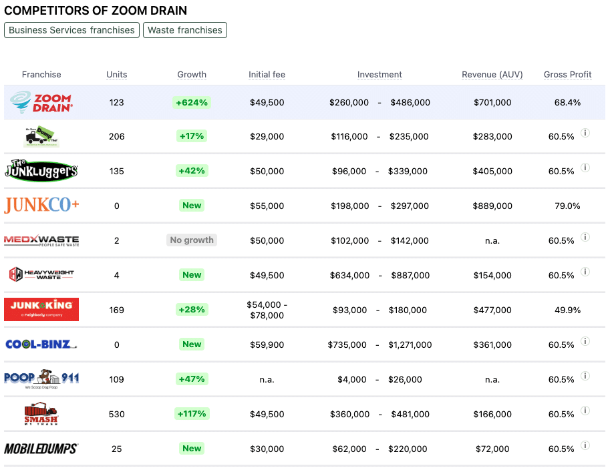Click info icon in the Heavyweight Waste row
This screenshot has height=476, width=610.
point(585,272)
